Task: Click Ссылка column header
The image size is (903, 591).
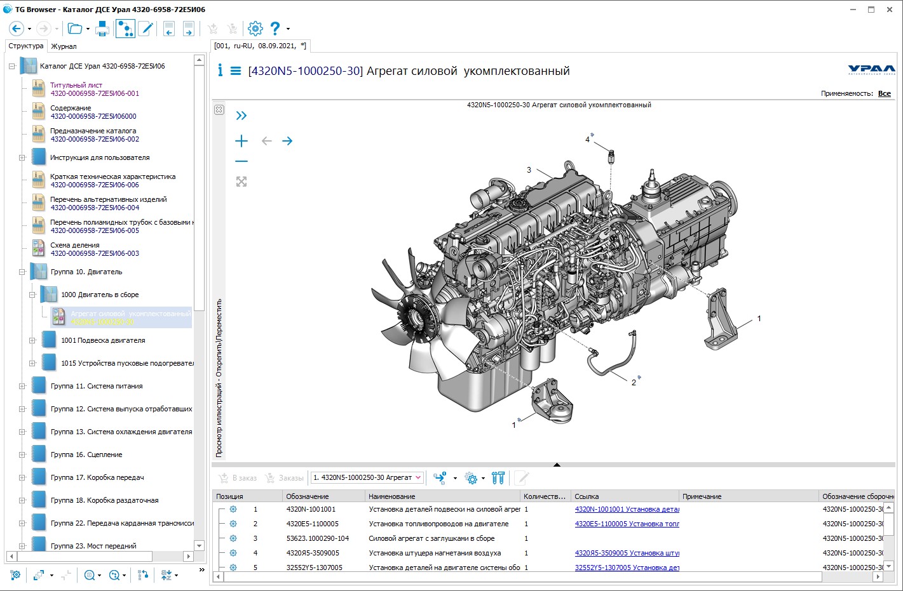Action: click(x=625, y=496)
